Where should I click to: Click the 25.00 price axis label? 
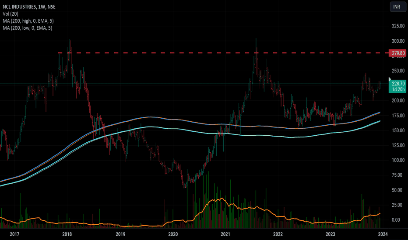pyautogui.click(x=398, y=205)
